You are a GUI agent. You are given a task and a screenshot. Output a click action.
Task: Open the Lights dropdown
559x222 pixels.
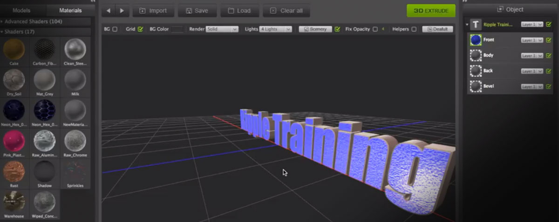pyautogui.click(x=276, y=29)
